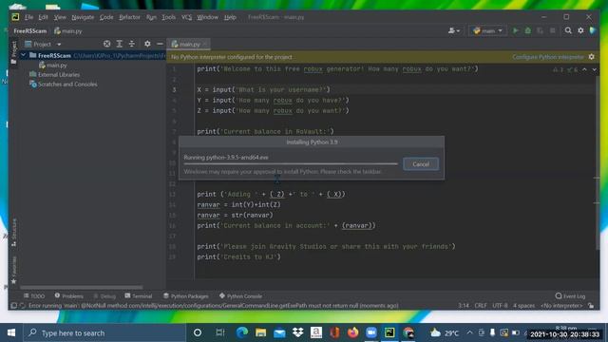Open the Event Log panel
The width and height of the screenshot is (608, 342).
570,295
